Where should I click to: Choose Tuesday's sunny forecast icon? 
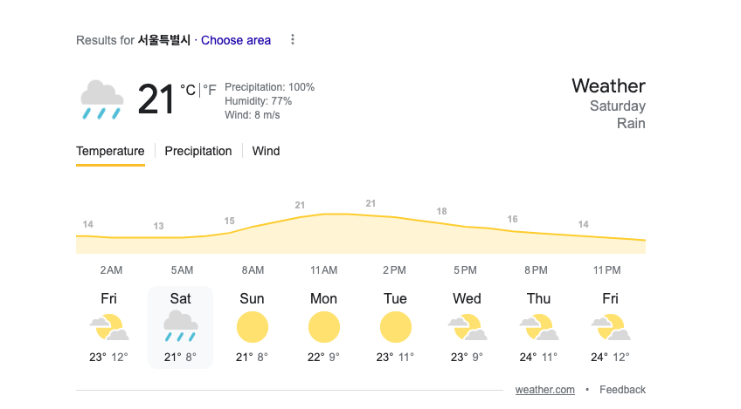point(395,327)
